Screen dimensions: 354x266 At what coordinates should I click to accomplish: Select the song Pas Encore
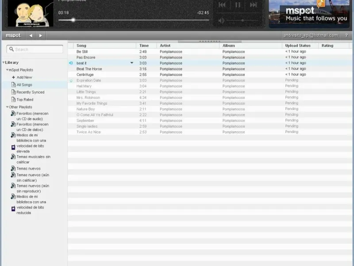[86, 58]
